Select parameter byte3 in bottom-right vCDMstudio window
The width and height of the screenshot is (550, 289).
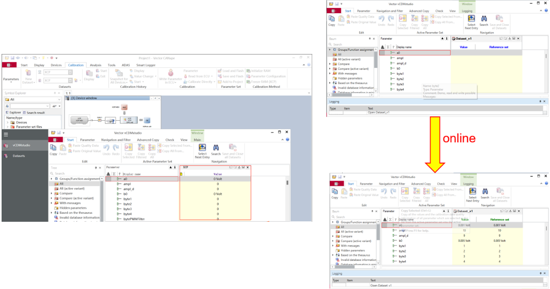[402, 256]
